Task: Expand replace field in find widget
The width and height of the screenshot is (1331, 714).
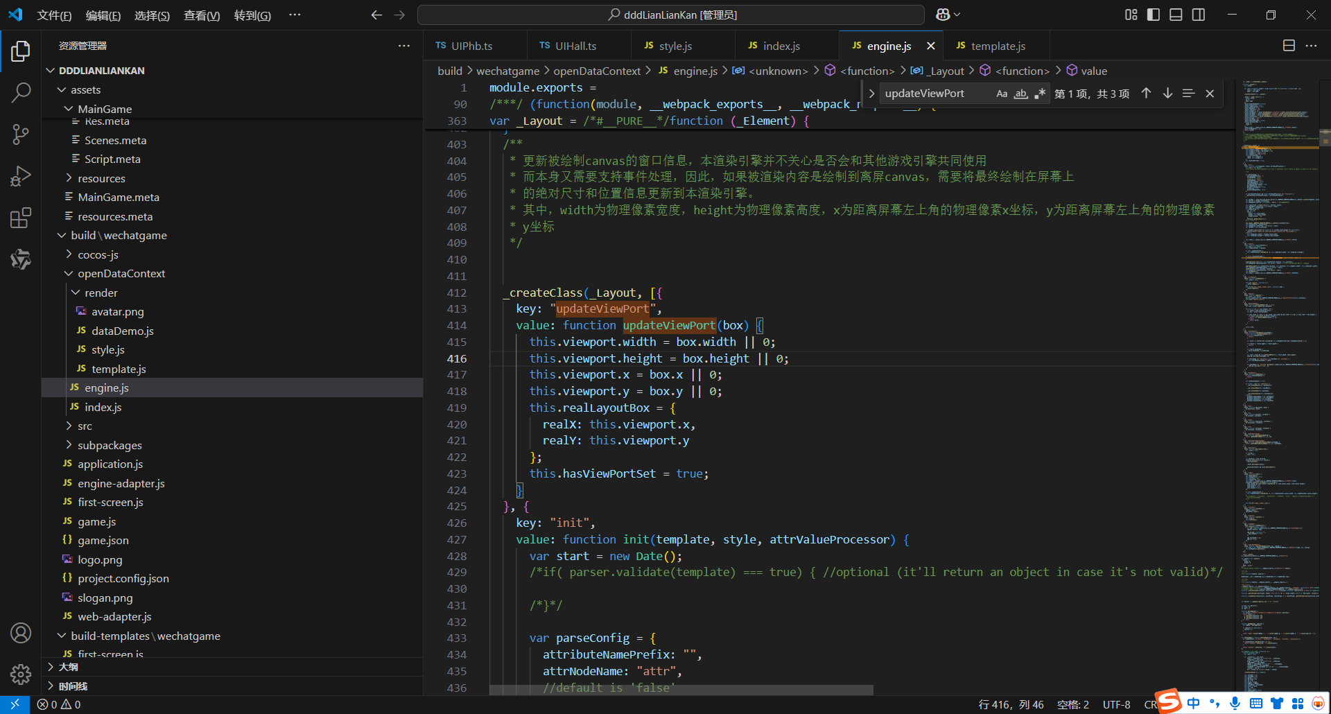Action: pos(871,94)
